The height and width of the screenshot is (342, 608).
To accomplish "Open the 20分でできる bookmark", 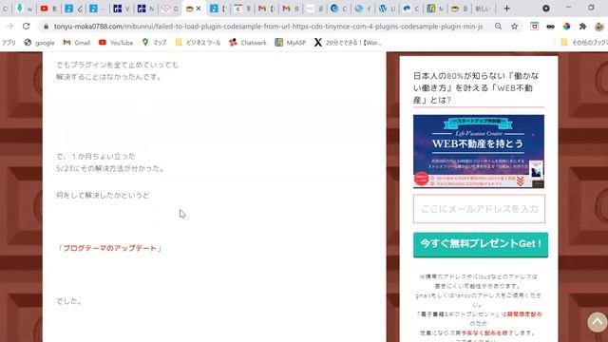I will tap(348, 43).
